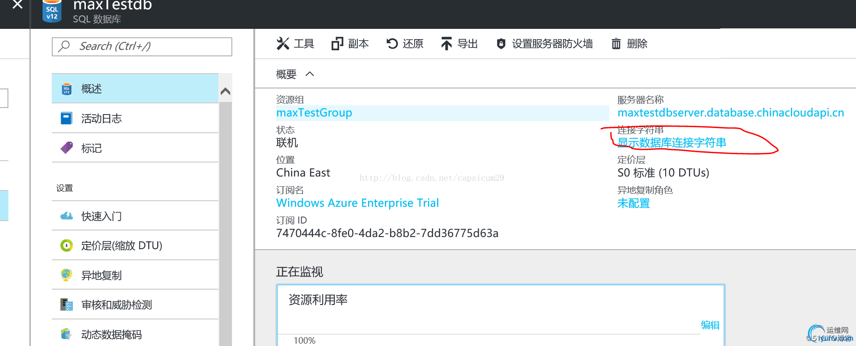856x346 pixels.
Task: Open 标记 in the sidebar
Action: 135,148
